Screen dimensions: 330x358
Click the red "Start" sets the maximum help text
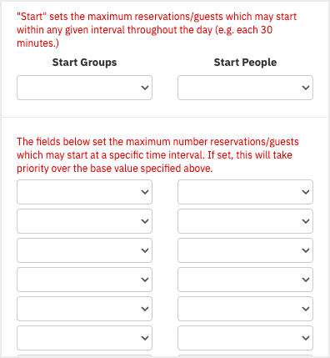pyautogui.click(x=157, y=30)
